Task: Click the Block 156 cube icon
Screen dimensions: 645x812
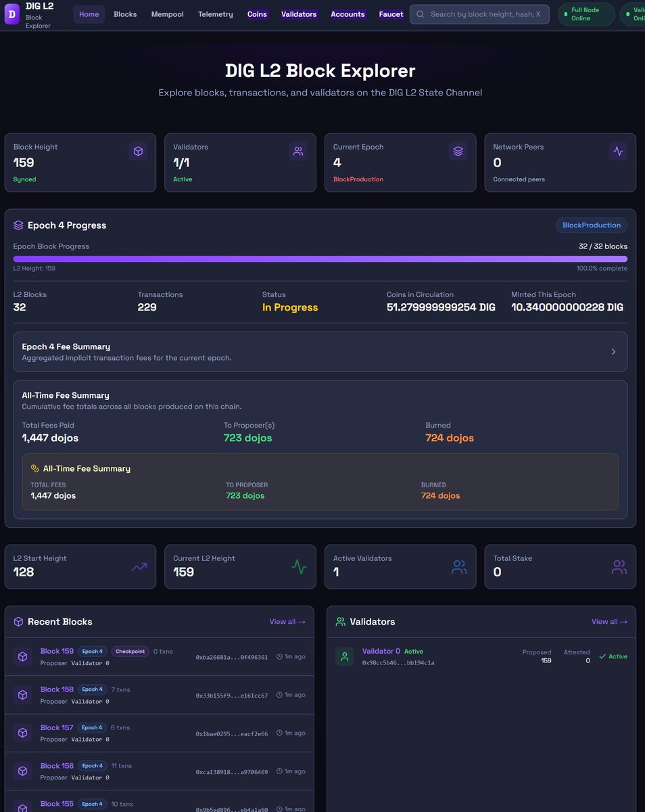Action: point(22,771)
